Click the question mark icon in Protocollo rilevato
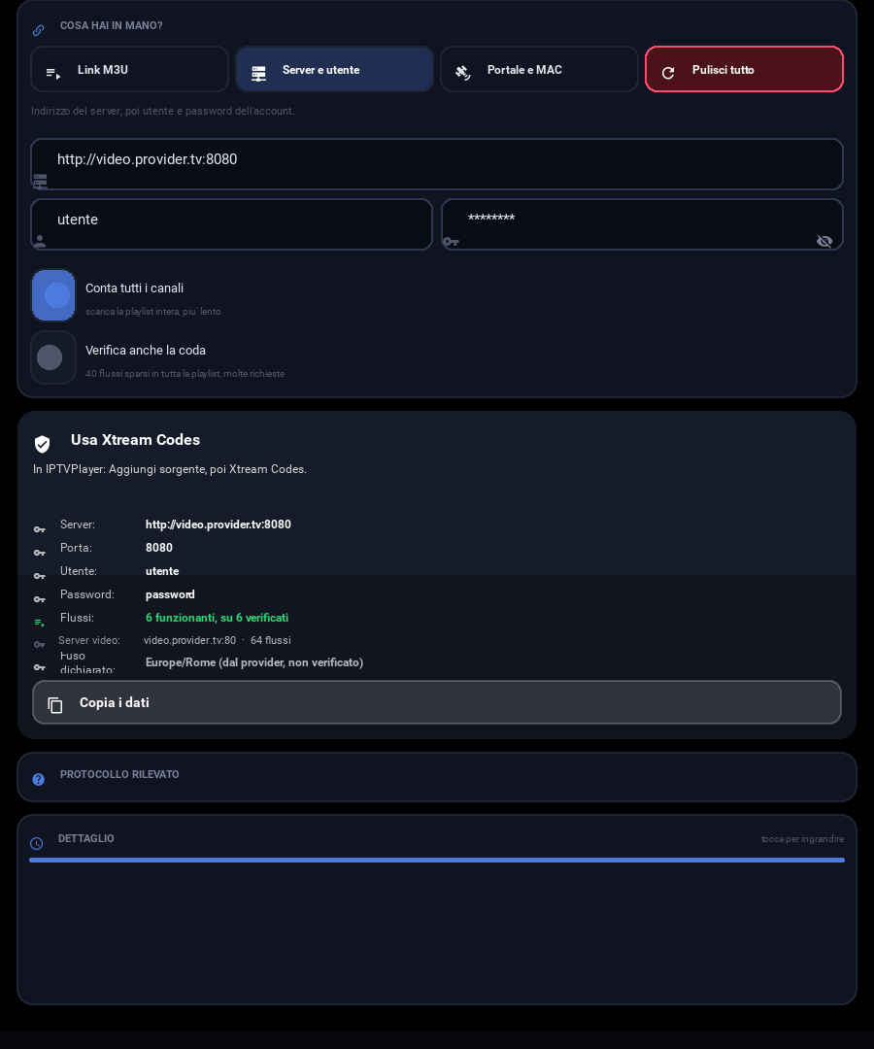 [39, 779]
